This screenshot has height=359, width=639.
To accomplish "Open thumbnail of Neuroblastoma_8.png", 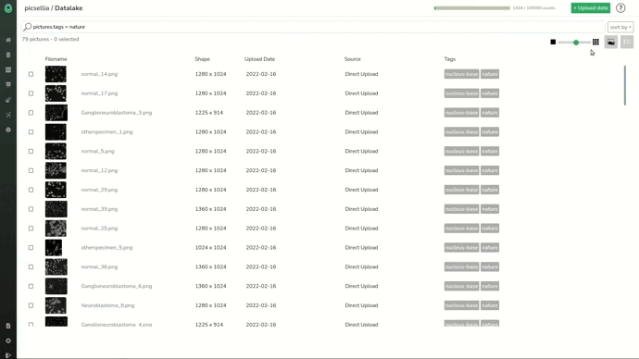I will point(56,305).
